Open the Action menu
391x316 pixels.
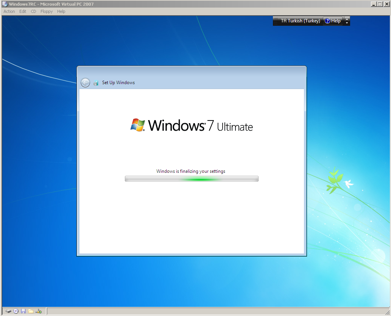[9, 11]
